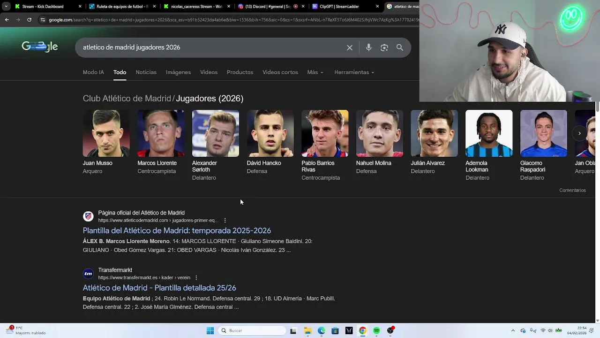Close the ClipGPT StreamLadder tab

[x=377, y=7]
